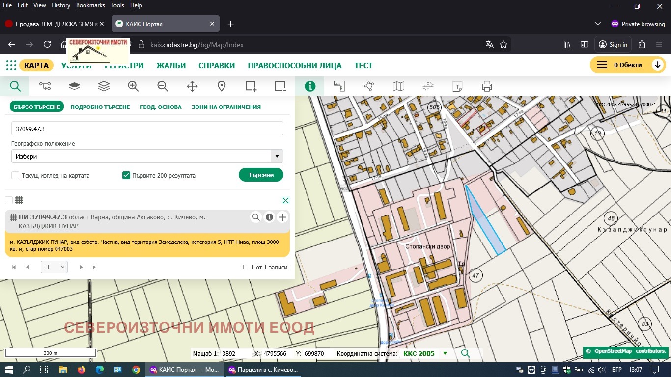Click the location pin marker tool
The height and width of the screenshot is (377, 671).
click(x=222, y=86)
